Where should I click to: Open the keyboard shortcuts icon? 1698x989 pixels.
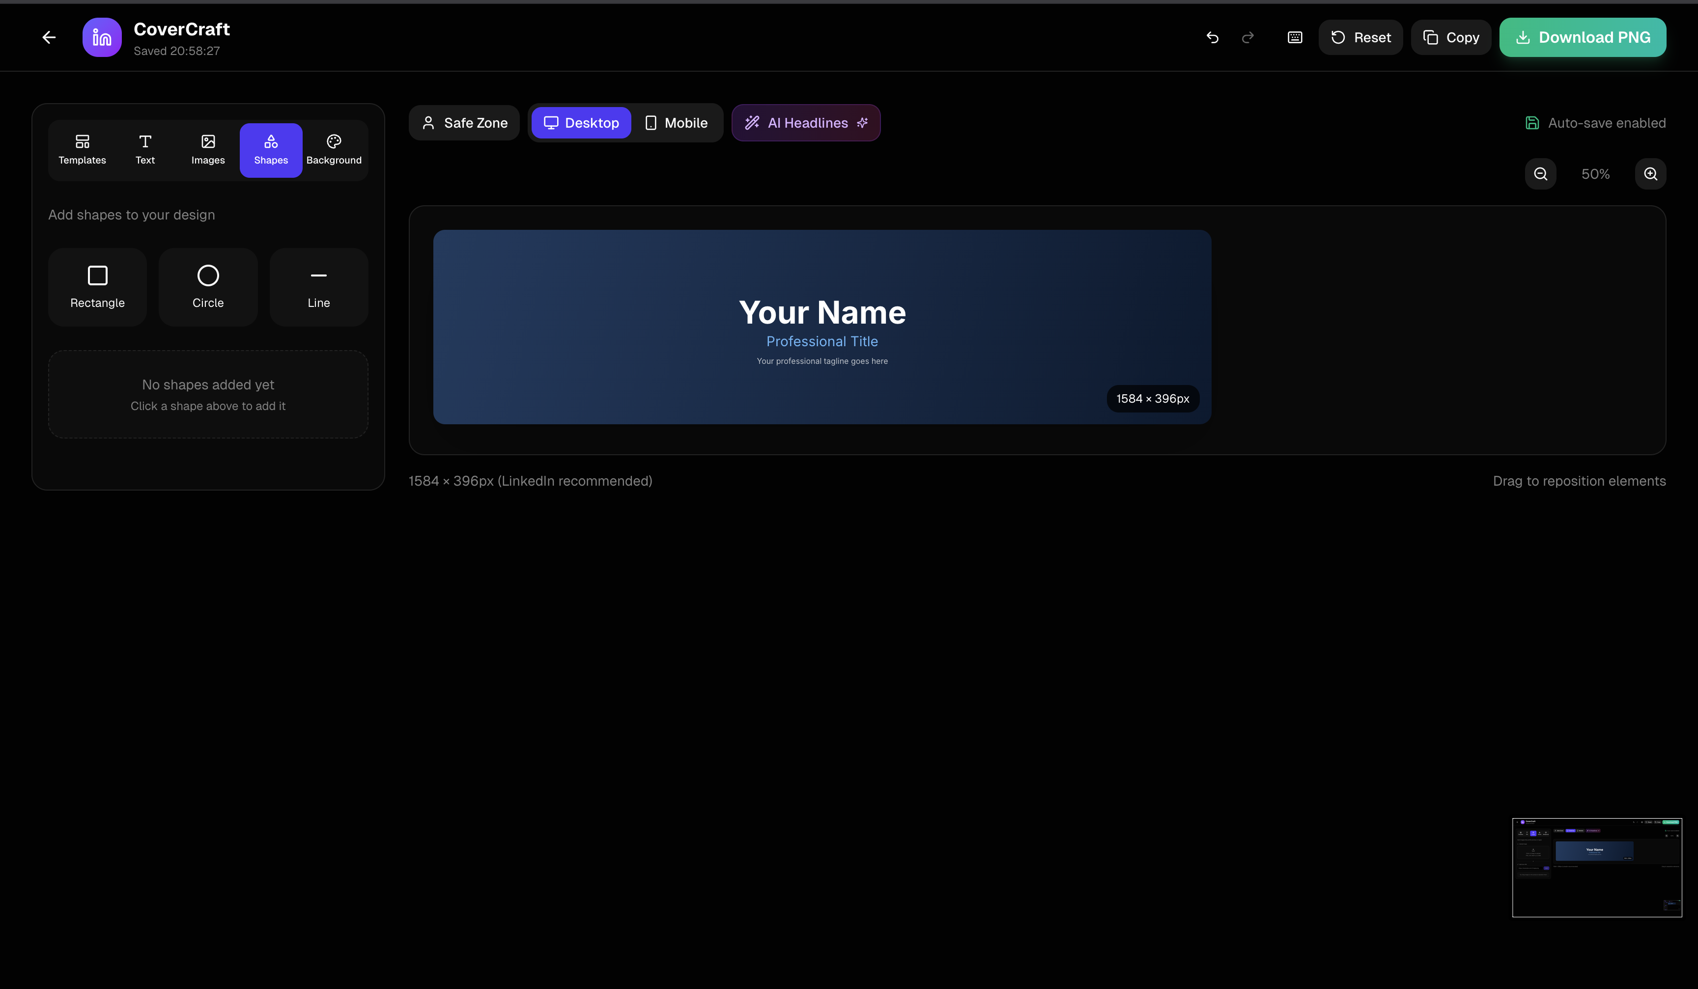pyautogui.click(x=1295, y=38)
